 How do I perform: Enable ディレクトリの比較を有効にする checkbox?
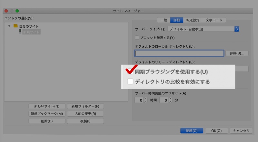pyautogui.click(x=130, y=81)
